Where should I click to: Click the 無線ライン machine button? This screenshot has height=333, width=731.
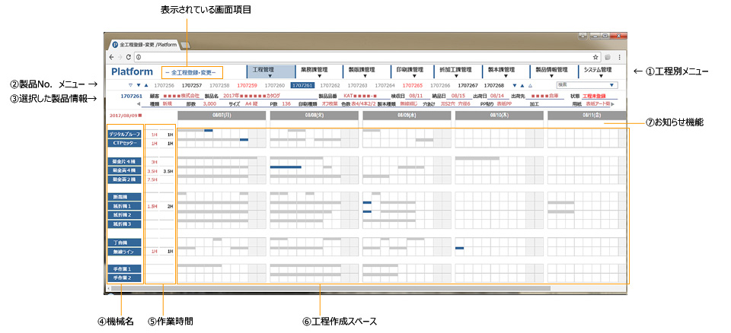click(124, 252)
